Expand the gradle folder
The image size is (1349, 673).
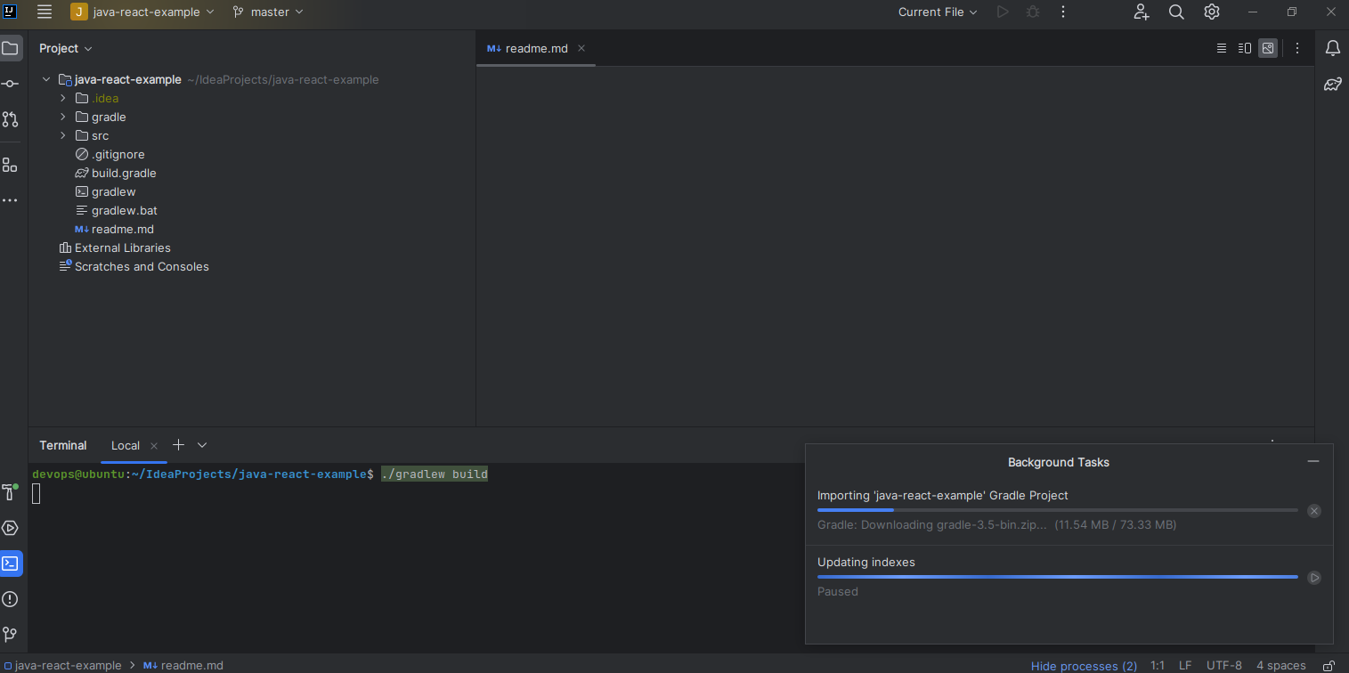(63, 117)
